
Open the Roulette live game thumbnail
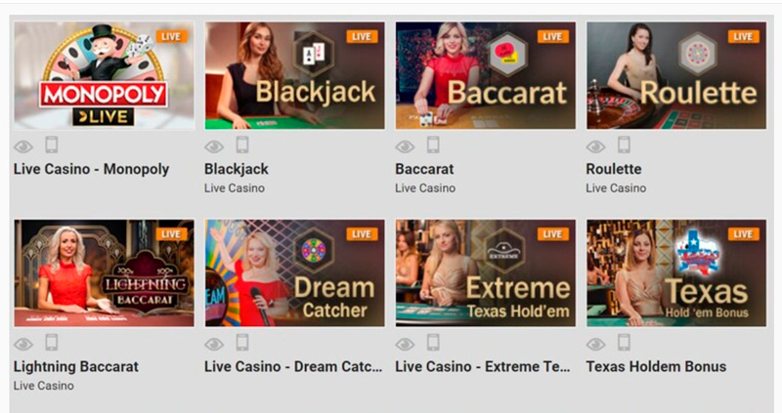pos(676,76)
